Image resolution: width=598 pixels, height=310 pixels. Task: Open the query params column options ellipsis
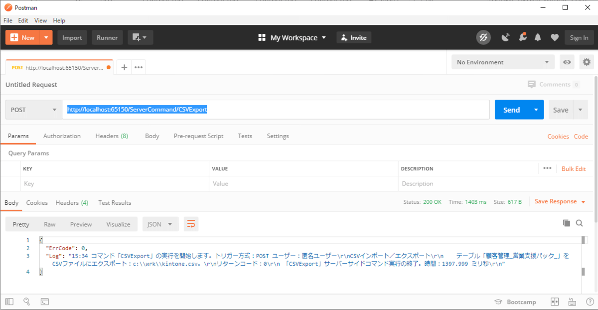(547, 168)
